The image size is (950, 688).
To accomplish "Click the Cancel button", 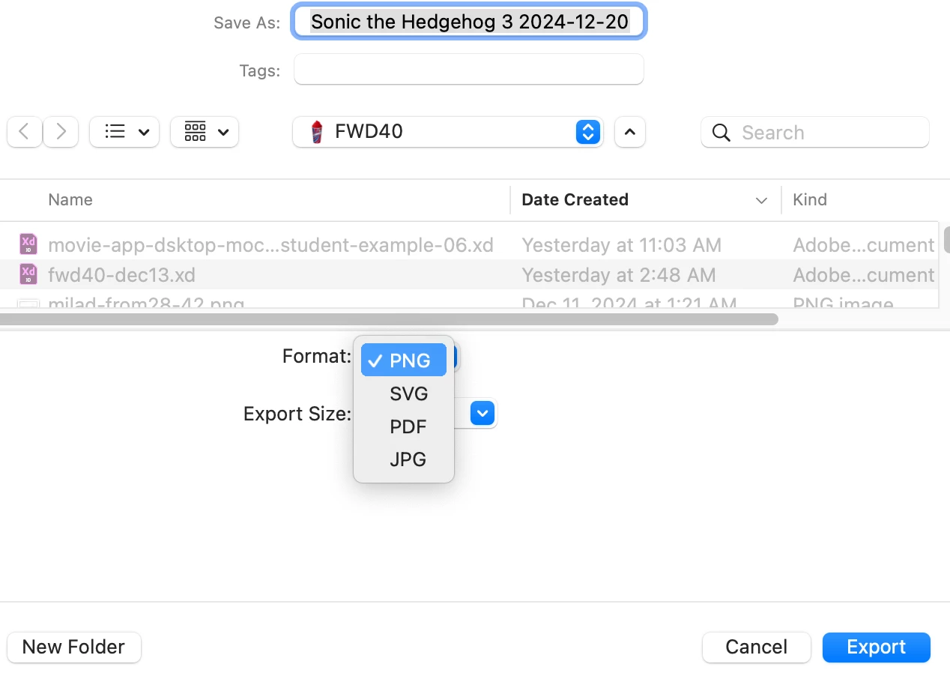I will (x=757, y=647).
